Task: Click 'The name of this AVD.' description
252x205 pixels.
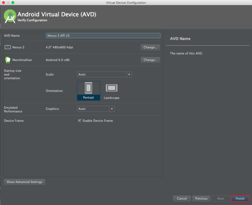Action: point(186,53)
